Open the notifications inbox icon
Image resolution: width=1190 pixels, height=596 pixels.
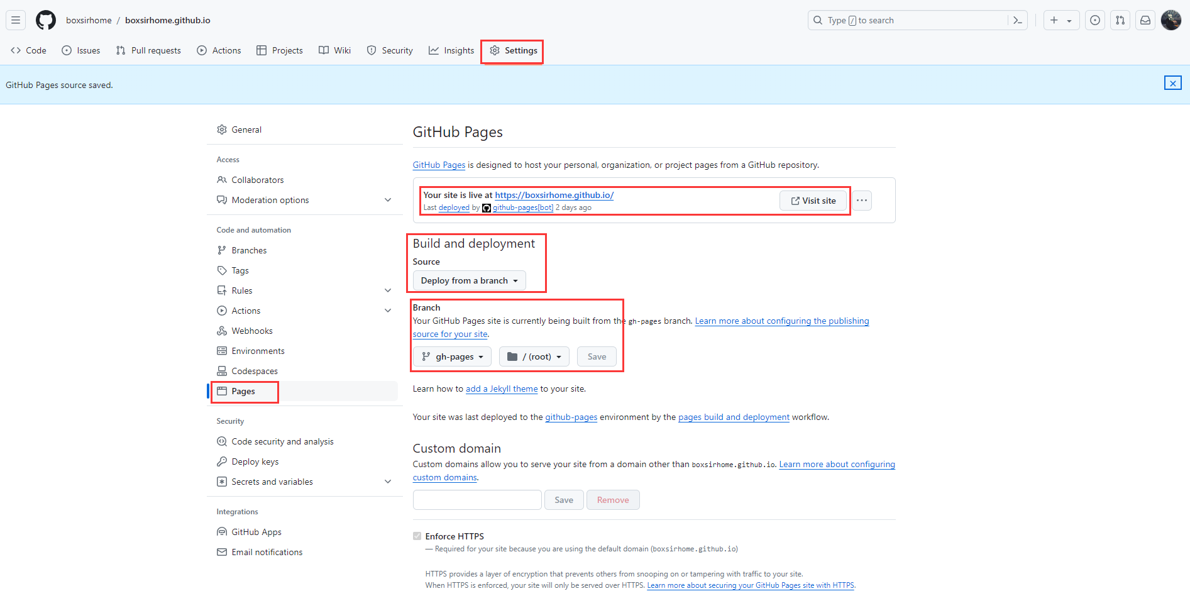click(x=1145, y=20)
